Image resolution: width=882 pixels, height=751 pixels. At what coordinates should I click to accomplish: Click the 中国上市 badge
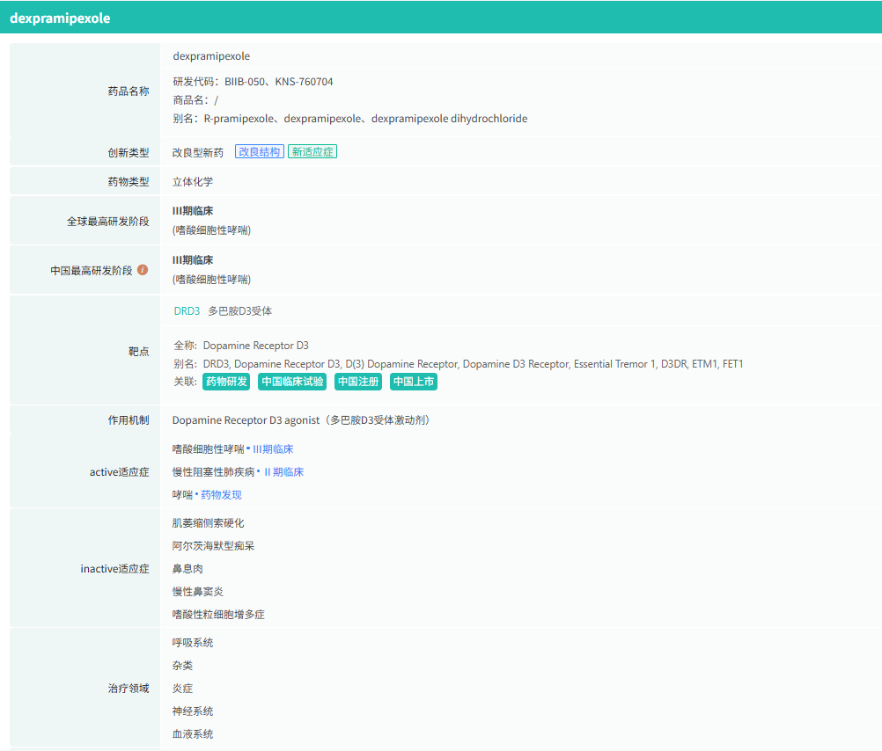pos(414,382)
